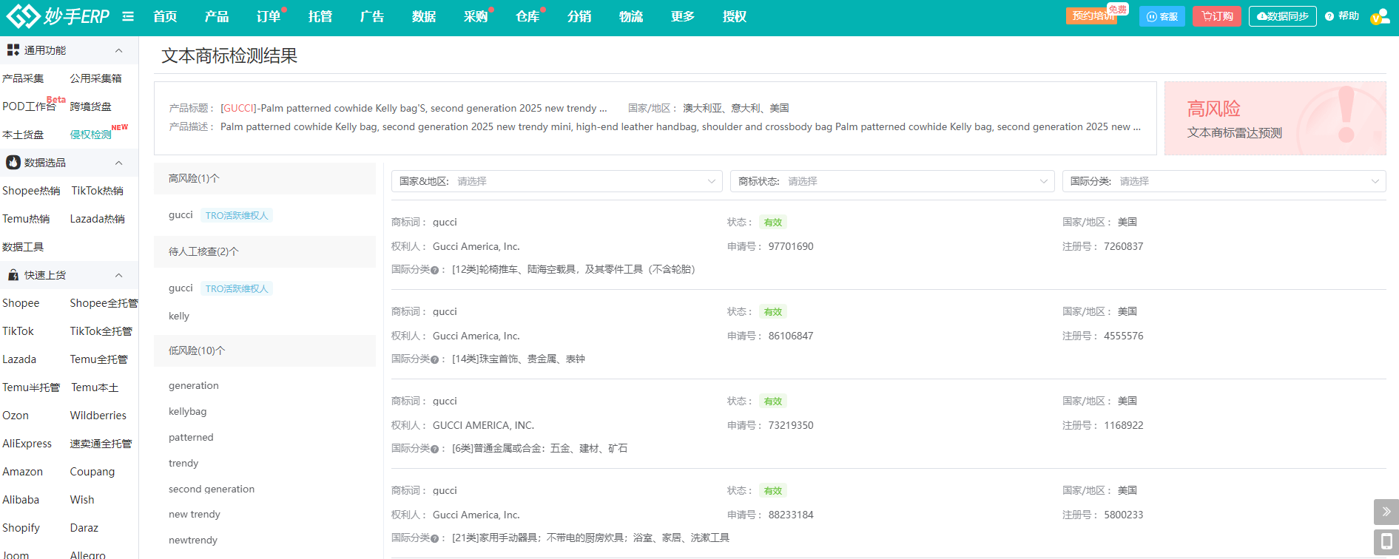Click the double-arrow expand icon at right edge
This screenshot has height=559, width=1399.
pyautogui.click(x=1386, y=512)
